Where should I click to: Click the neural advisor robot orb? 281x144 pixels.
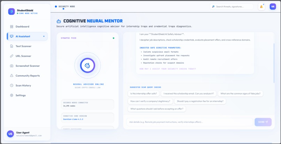tap(88, 66)
